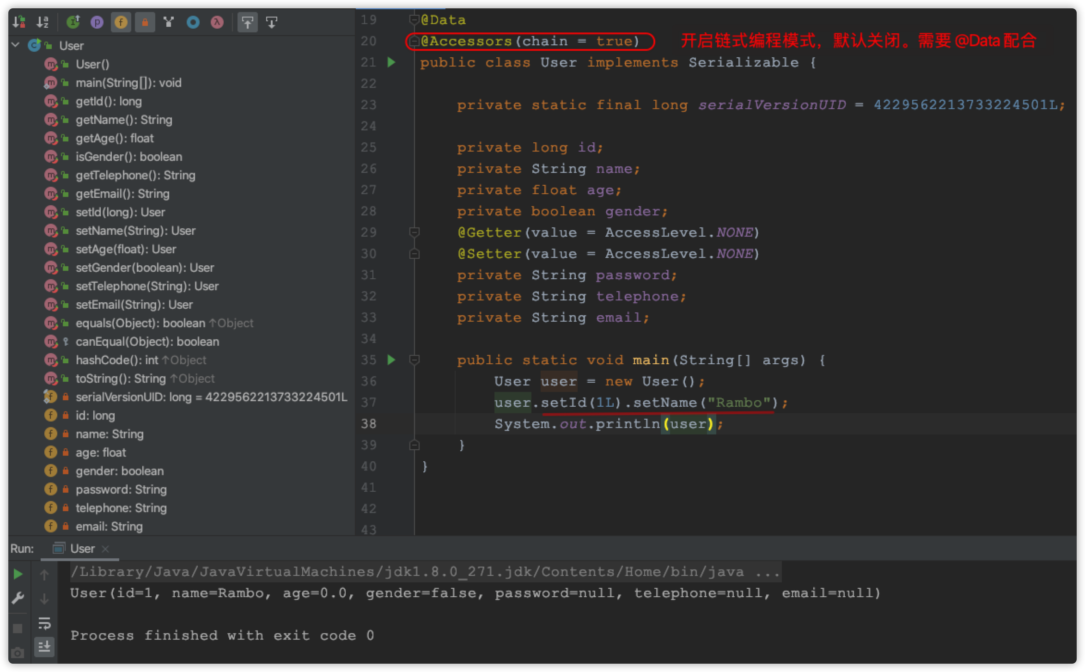Viewport: 1085px width, 672px height.
Task: Toggle Autoscroll from Source
Action: pos(272,22)
